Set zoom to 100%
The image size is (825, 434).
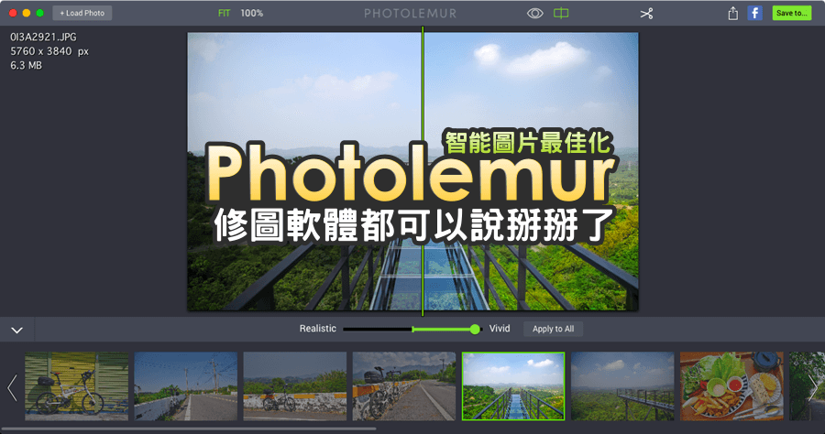point(251,13)
